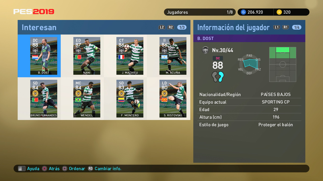Click the ball type icon next to Nv.30/44
The image size is (323, 181).
pos(205,50)
